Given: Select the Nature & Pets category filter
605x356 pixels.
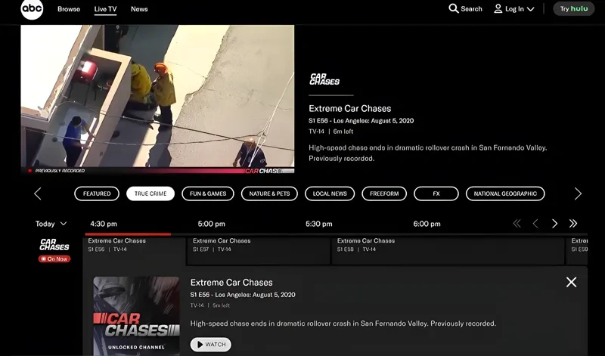Looking at the screenshot, I should click(269, 193).
